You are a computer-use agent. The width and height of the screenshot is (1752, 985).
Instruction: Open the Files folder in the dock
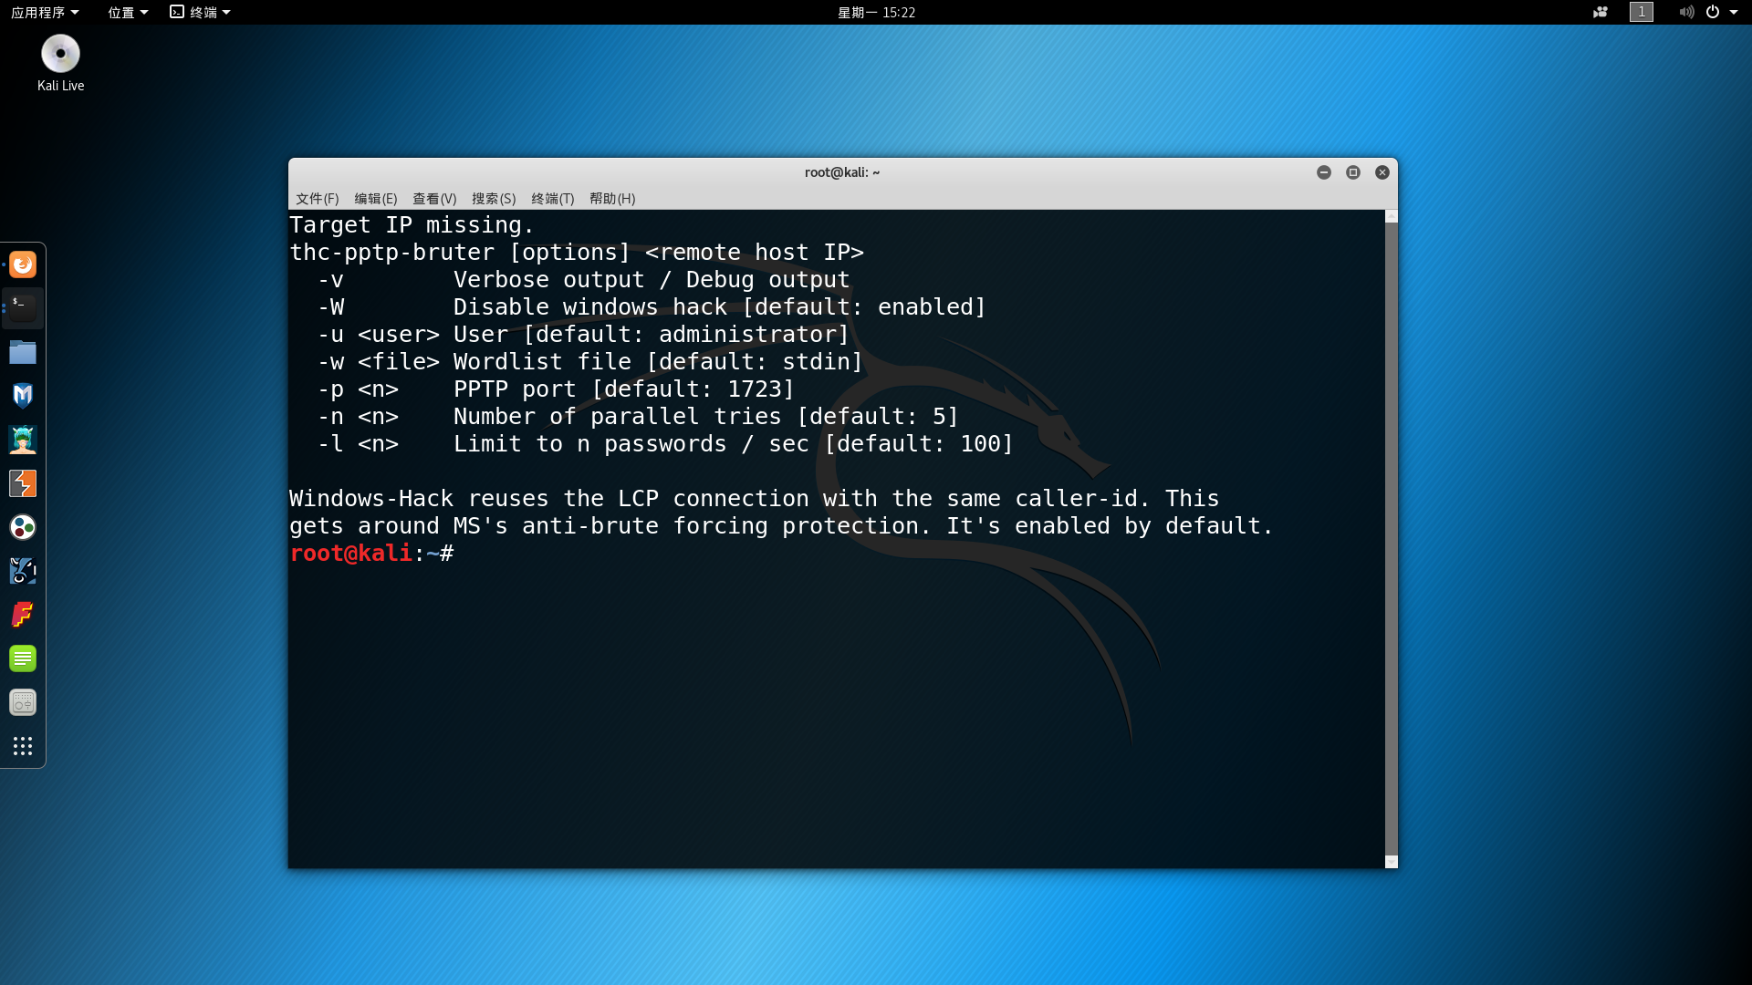click(x=23, y=352)
